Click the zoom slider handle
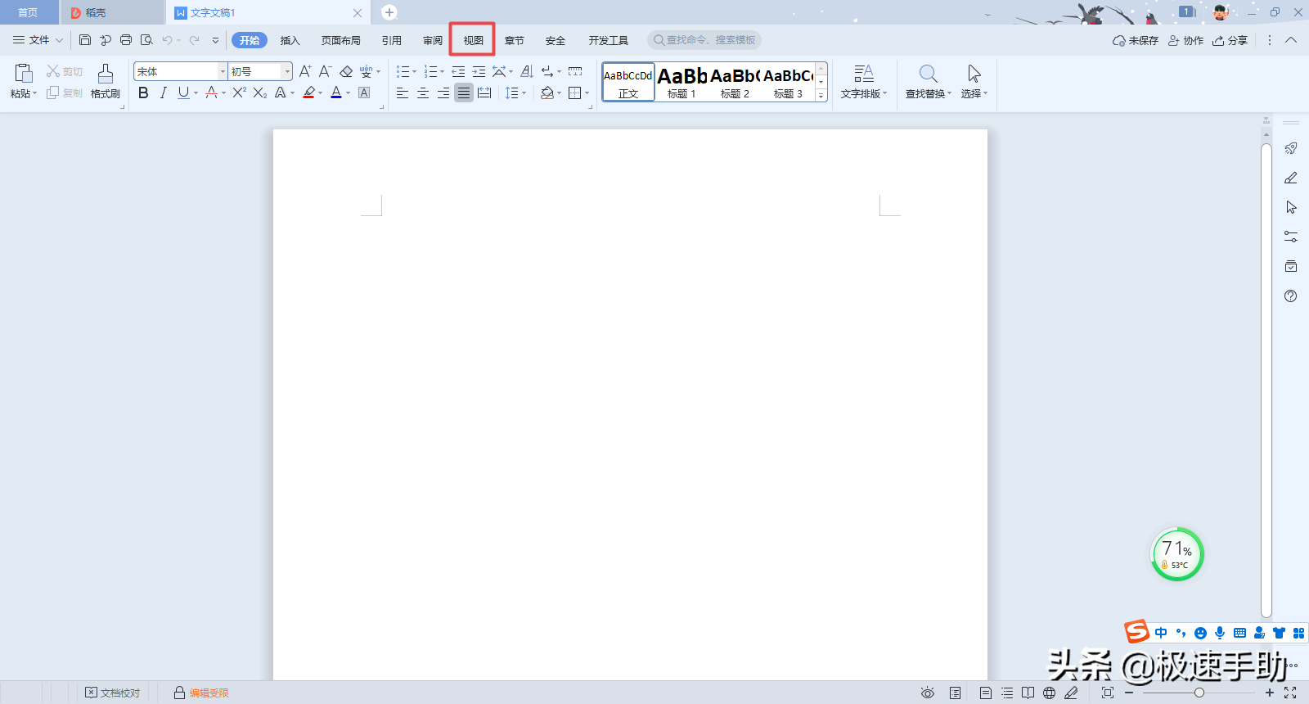1309x704 pixels. tap(1199, 693)
